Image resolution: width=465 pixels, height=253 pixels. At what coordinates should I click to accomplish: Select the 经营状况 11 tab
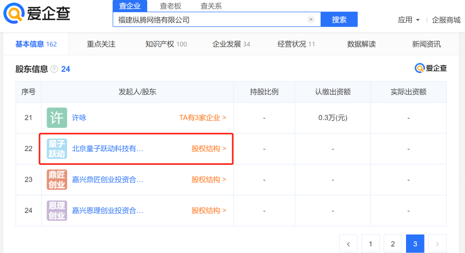point(296,43)
